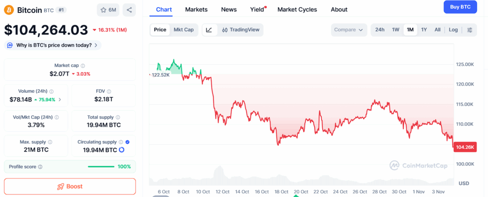The width and height of the screenshot is (488, 197).
Task: Switch to the Markets tab
Action: click(x=196, y=10)
